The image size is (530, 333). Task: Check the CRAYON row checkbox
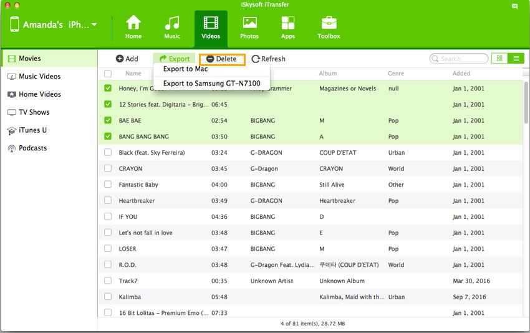click(x=108, y=168)
